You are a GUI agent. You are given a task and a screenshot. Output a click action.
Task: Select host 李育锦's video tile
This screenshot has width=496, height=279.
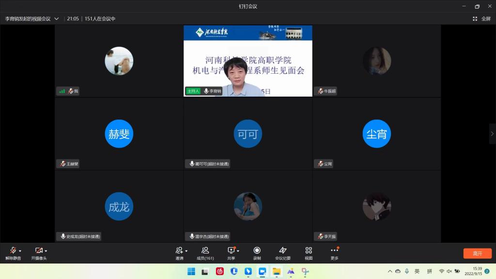[x=248, y=61]
